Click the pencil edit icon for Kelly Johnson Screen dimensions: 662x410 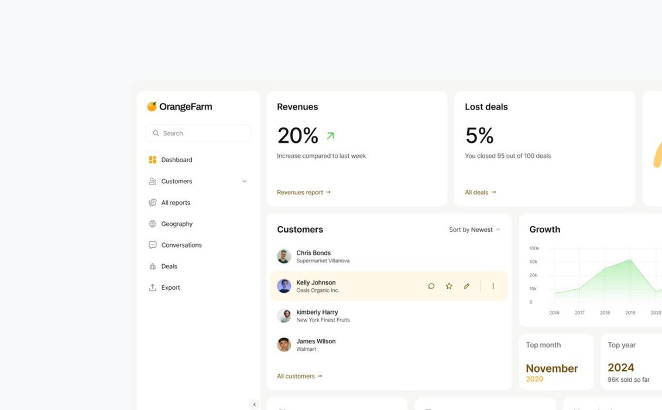[x=467, y=286]
